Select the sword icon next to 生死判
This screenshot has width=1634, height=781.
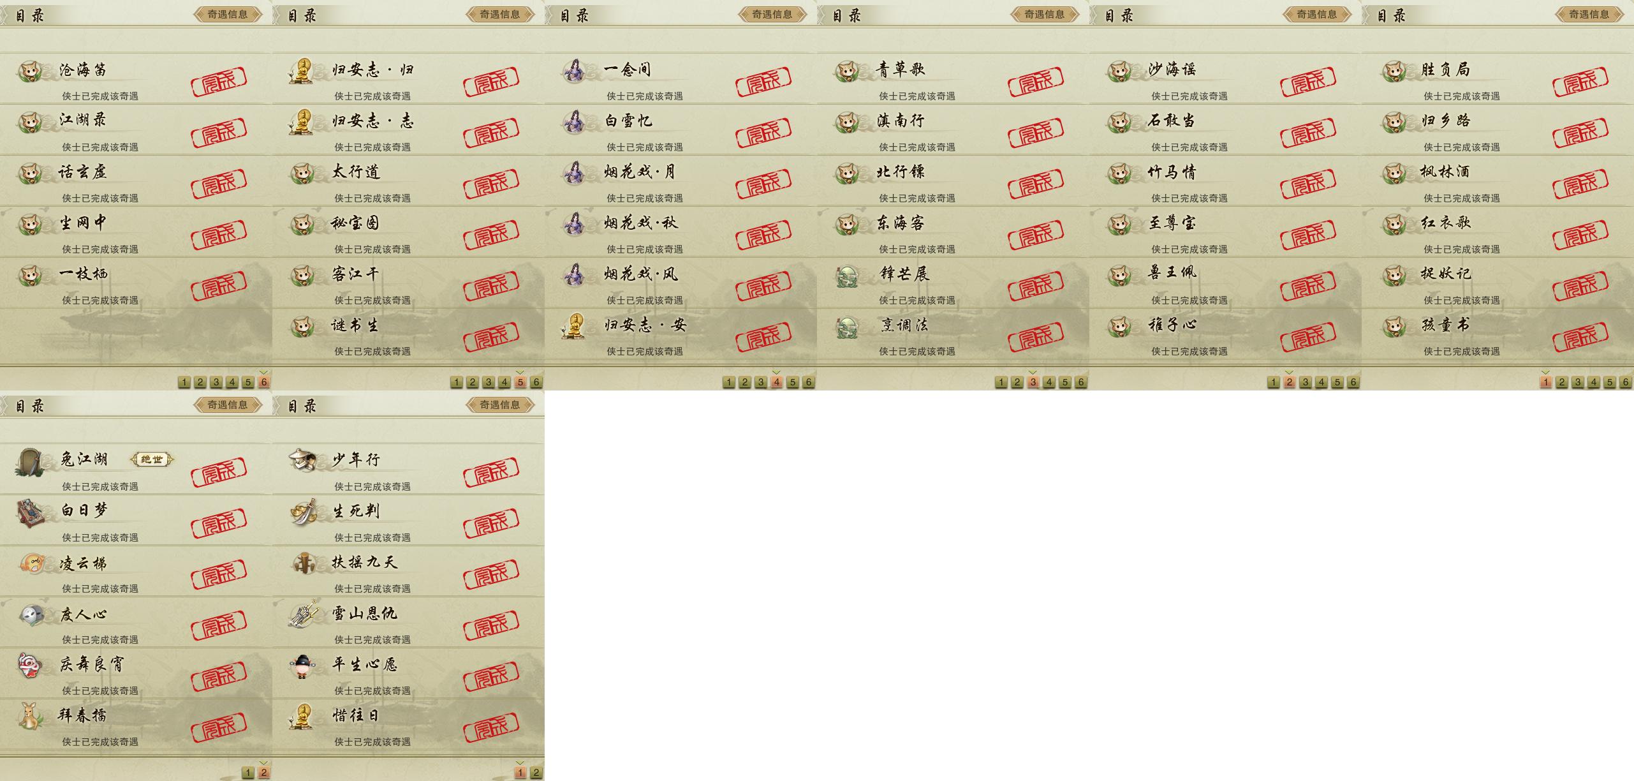[x=303, y=512]
